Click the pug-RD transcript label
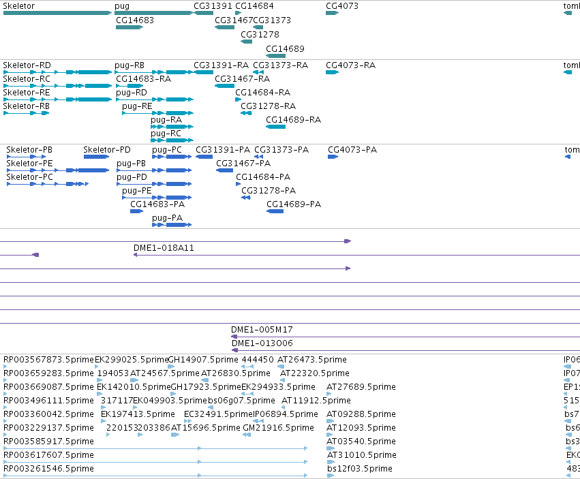580x479 pixels. (x=132, y=93)
